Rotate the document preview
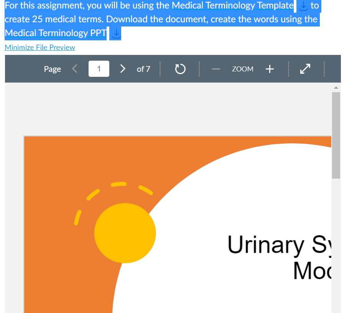The height and width of the screenshot is (313, 352). click(x=180, y=69)
